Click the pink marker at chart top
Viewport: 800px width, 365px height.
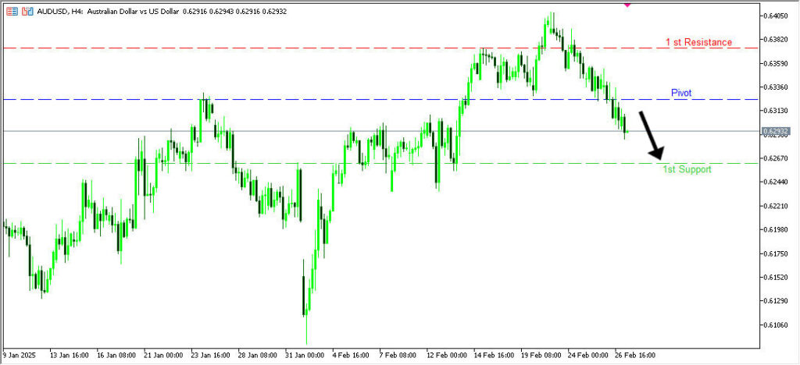[627, 3]
